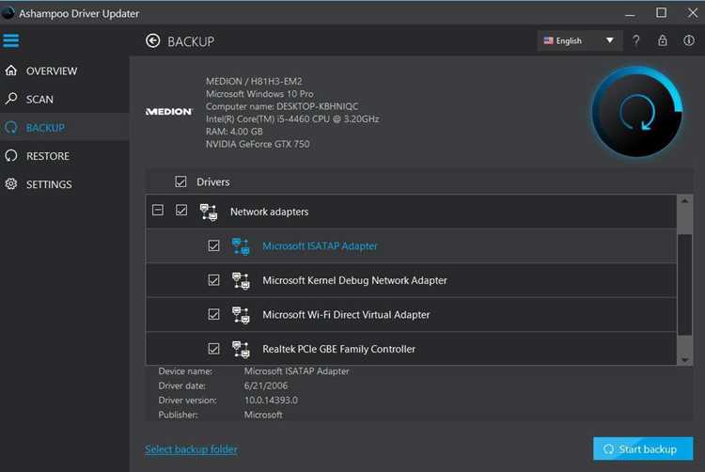The image size is (705, 472).
Task: Maximize the Ashampoo Driver Updater window
Action: tap(662, 13)
